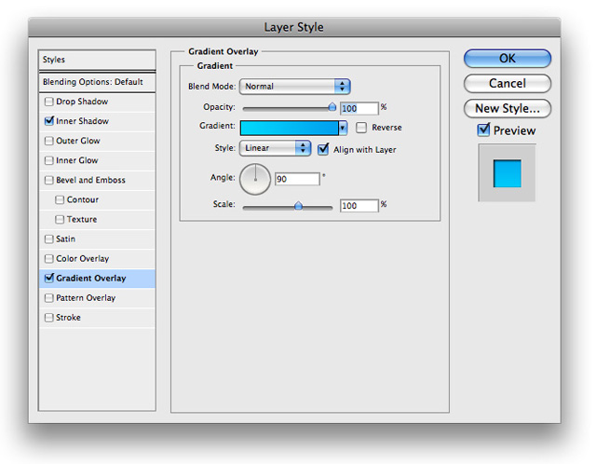Screen dimensions: 596x464
Task: Open the Style Linear dropdown
Action: (x=276, y=148)
